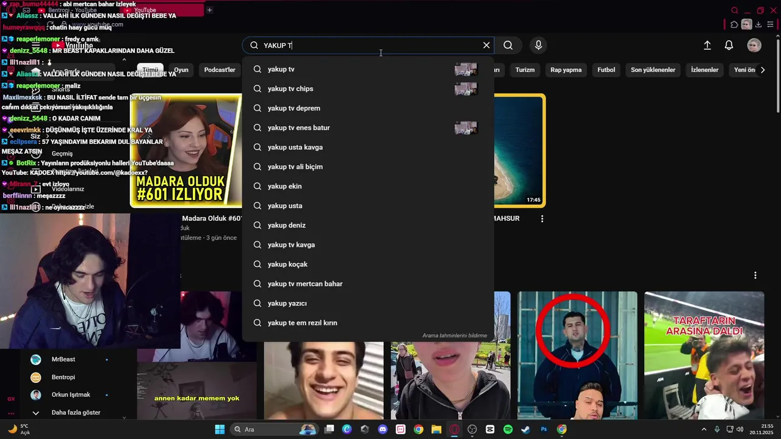
Task: Select the 'Oyun' filter chip
Action: point(181,70)
